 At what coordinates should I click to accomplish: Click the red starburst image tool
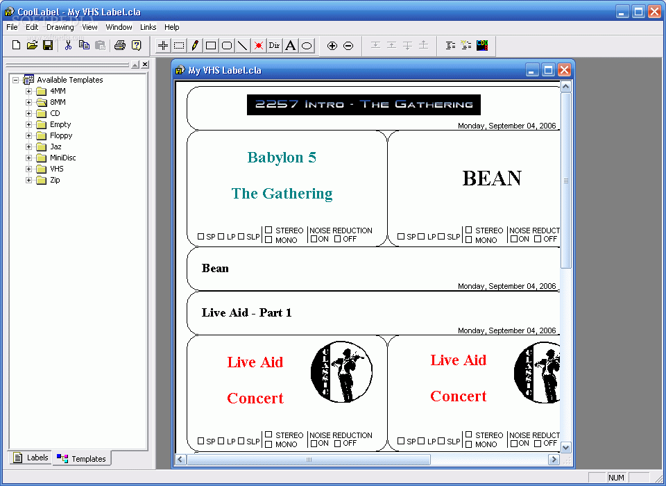[x=259, y=46]
